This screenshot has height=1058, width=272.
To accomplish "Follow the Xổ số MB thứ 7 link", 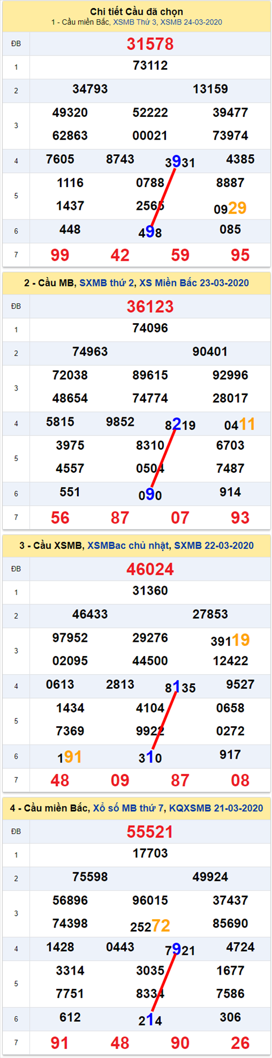I will point(129,808).
